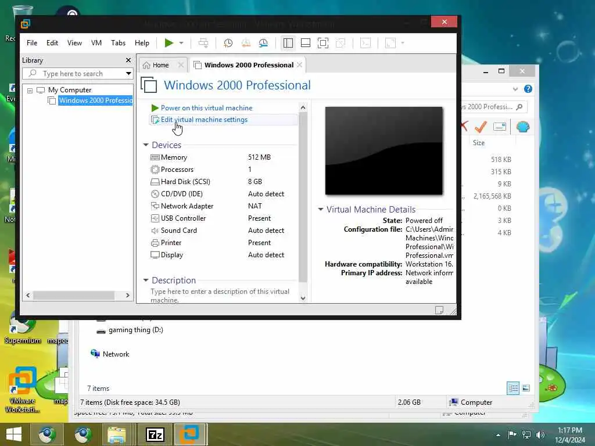Screen dimensions: 595x446
Task: Expand the Explorer ribbon chevron
Action: click(x=515, y=89)
